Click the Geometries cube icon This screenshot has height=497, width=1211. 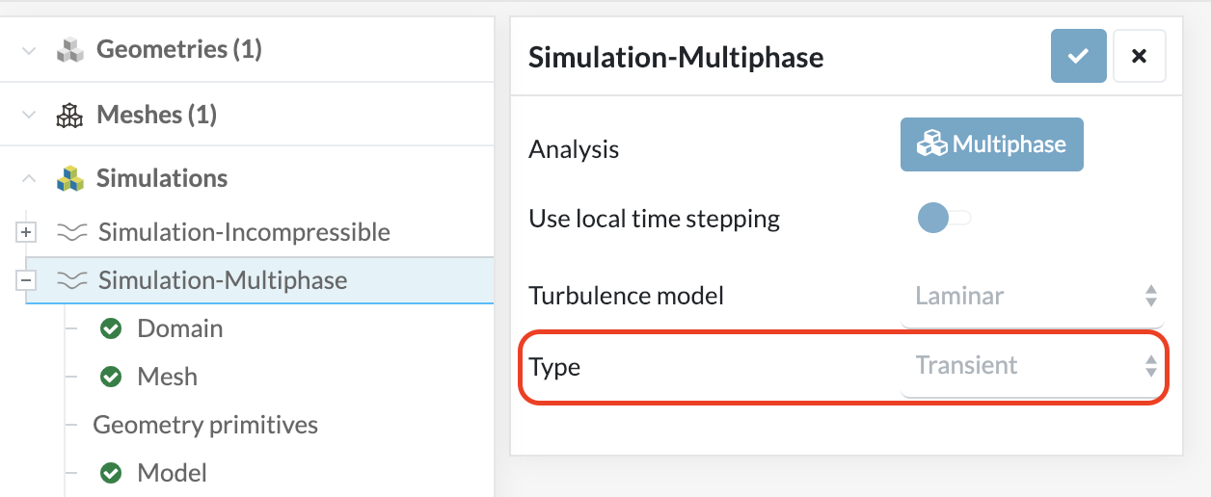point(69,49)
